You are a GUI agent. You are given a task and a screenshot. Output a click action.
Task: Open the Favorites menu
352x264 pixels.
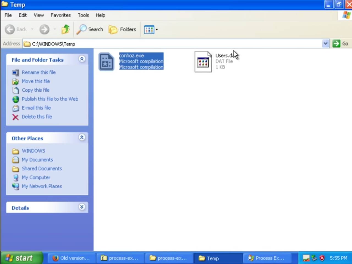click(x=61, y=15)
